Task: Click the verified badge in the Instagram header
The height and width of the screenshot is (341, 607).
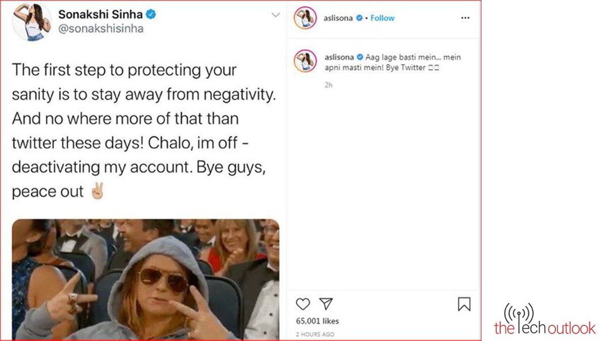Action: [360, 18]
